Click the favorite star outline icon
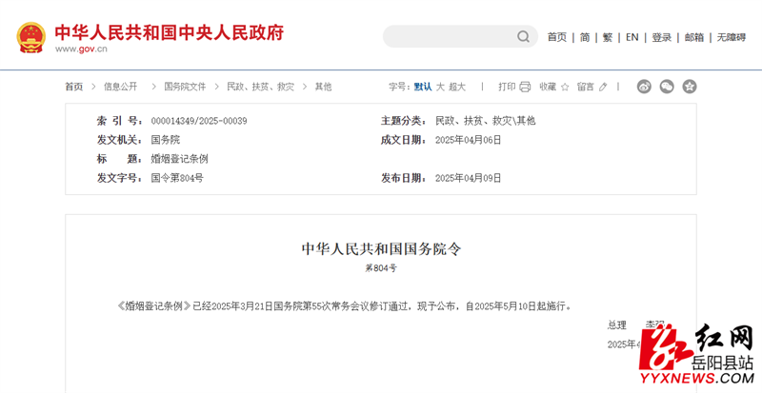Screen dimensions: 762x393 tap(565, 87)
